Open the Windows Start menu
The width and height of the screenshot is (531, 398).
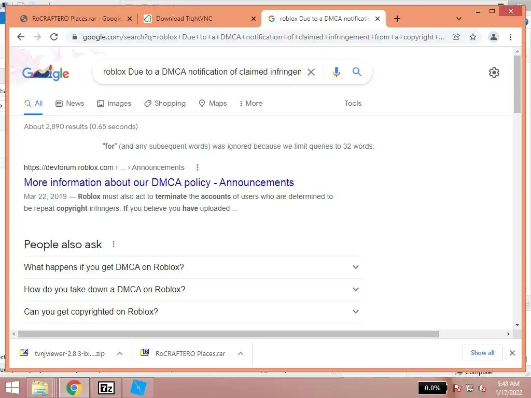point(12,388)
